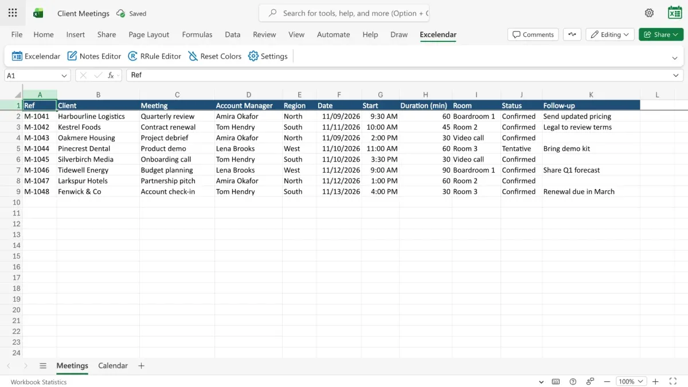Zoom out with the minus button

[607, 382]
